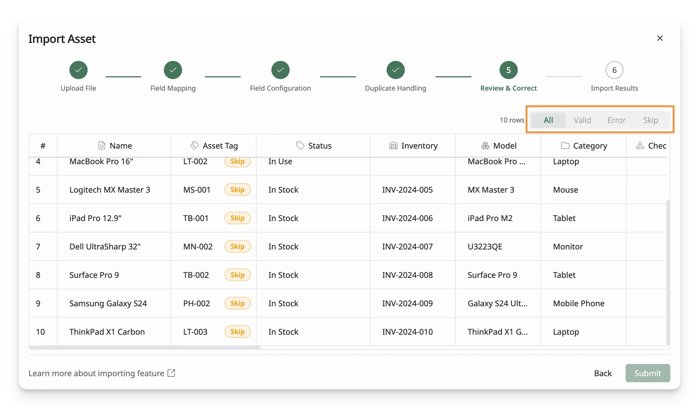Click the Skip badge for TB-001
The height and width of the screenshot is (408, 699).
237,218
